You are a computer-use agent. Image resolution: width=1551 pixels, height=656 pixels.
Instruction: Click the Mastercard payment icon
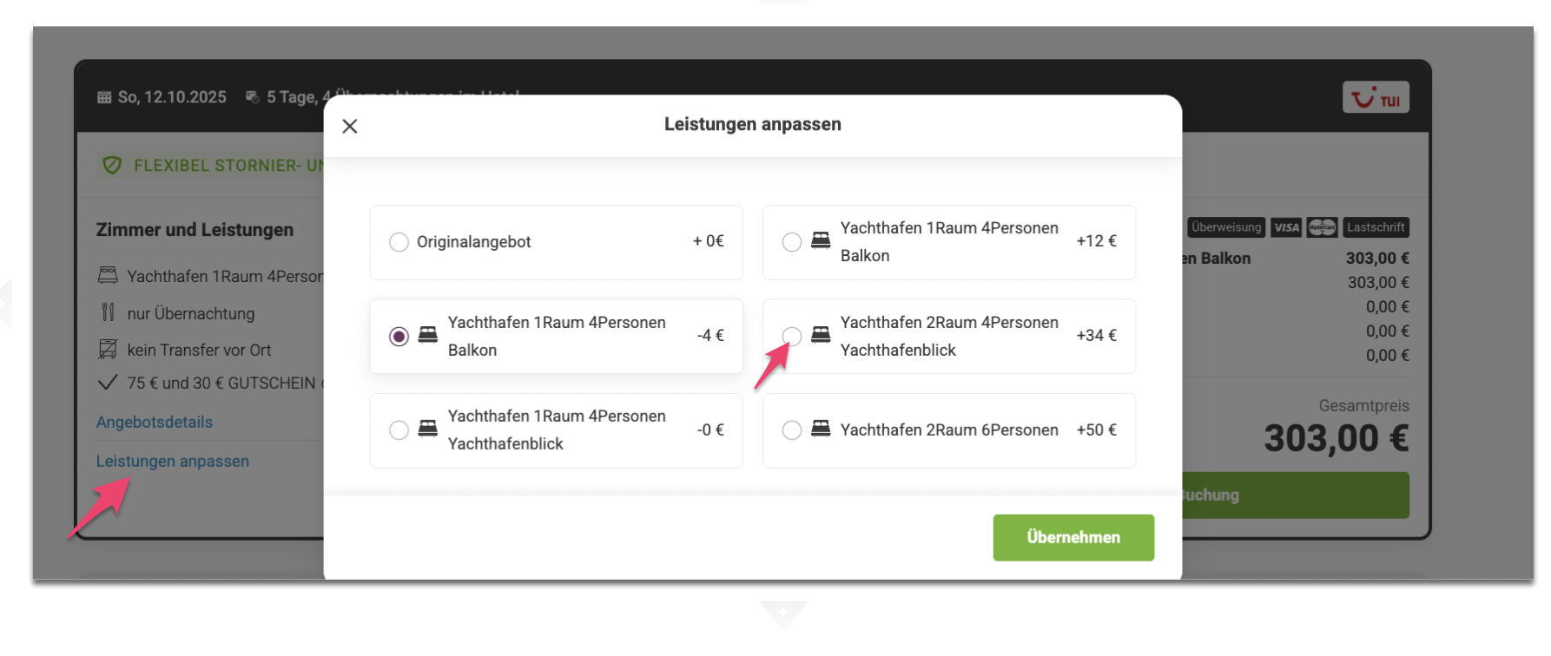click(1322, 227)
